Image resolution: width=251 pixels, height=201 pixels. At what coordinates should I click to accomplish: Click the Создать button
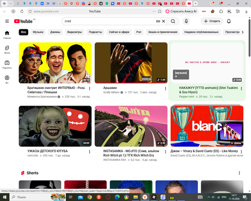tap(212, 21)
